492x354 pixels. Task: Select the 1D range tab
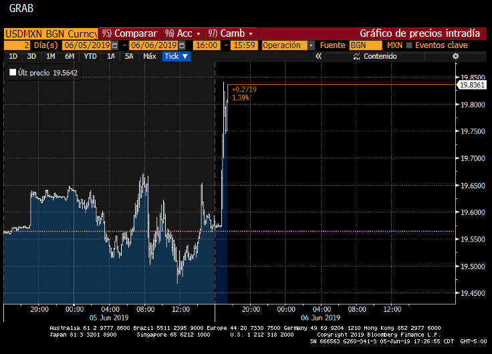point(13,56)
